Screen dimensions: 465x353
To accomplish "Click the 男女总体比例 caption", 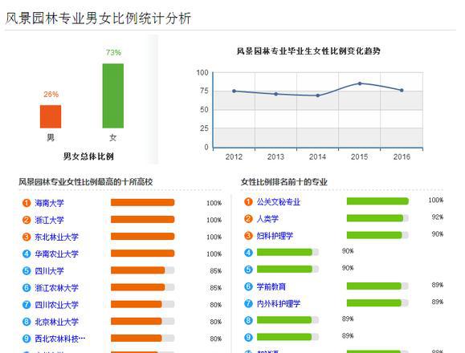I will coord(88,156).
